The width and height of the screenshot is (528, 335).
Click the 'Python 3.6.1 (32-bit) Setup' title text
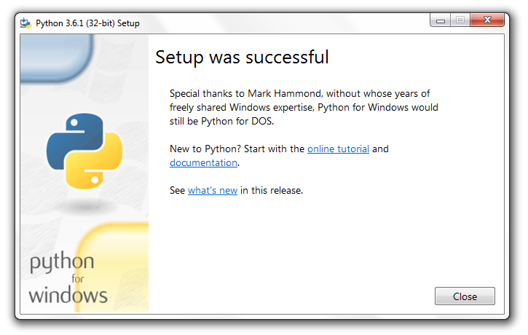(87, 23)
